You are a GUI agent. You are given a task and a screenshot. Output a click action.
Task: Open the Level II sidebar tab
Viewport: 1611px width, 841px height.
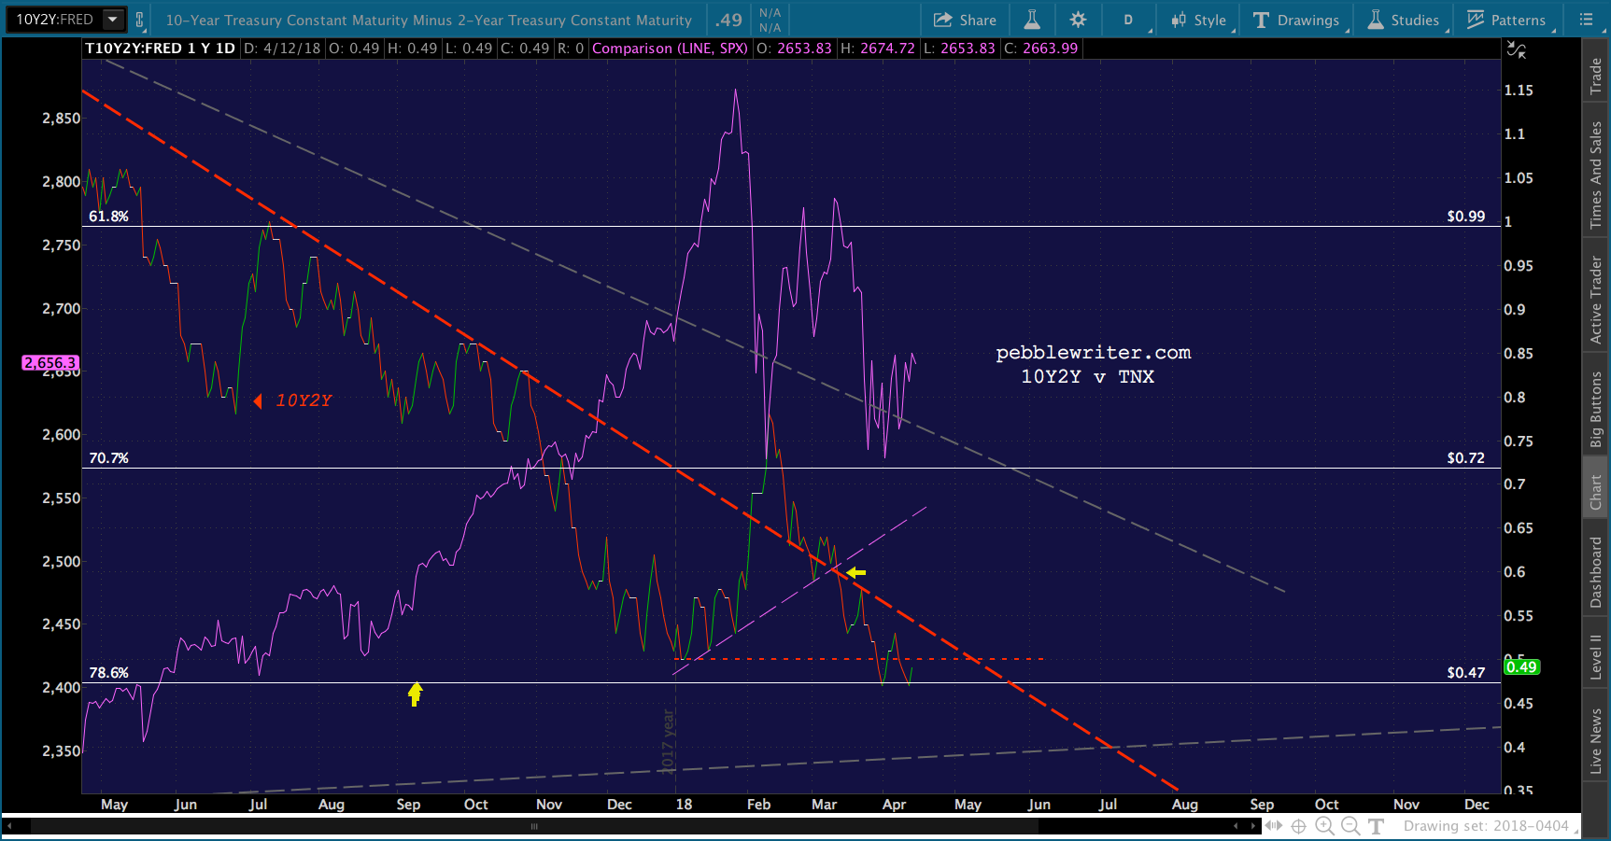pyautogui.click(x=1596, y=656)
